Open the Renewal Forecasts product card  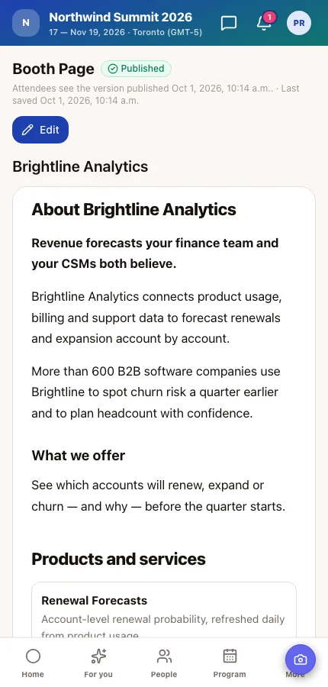click(x=164, y=610)
